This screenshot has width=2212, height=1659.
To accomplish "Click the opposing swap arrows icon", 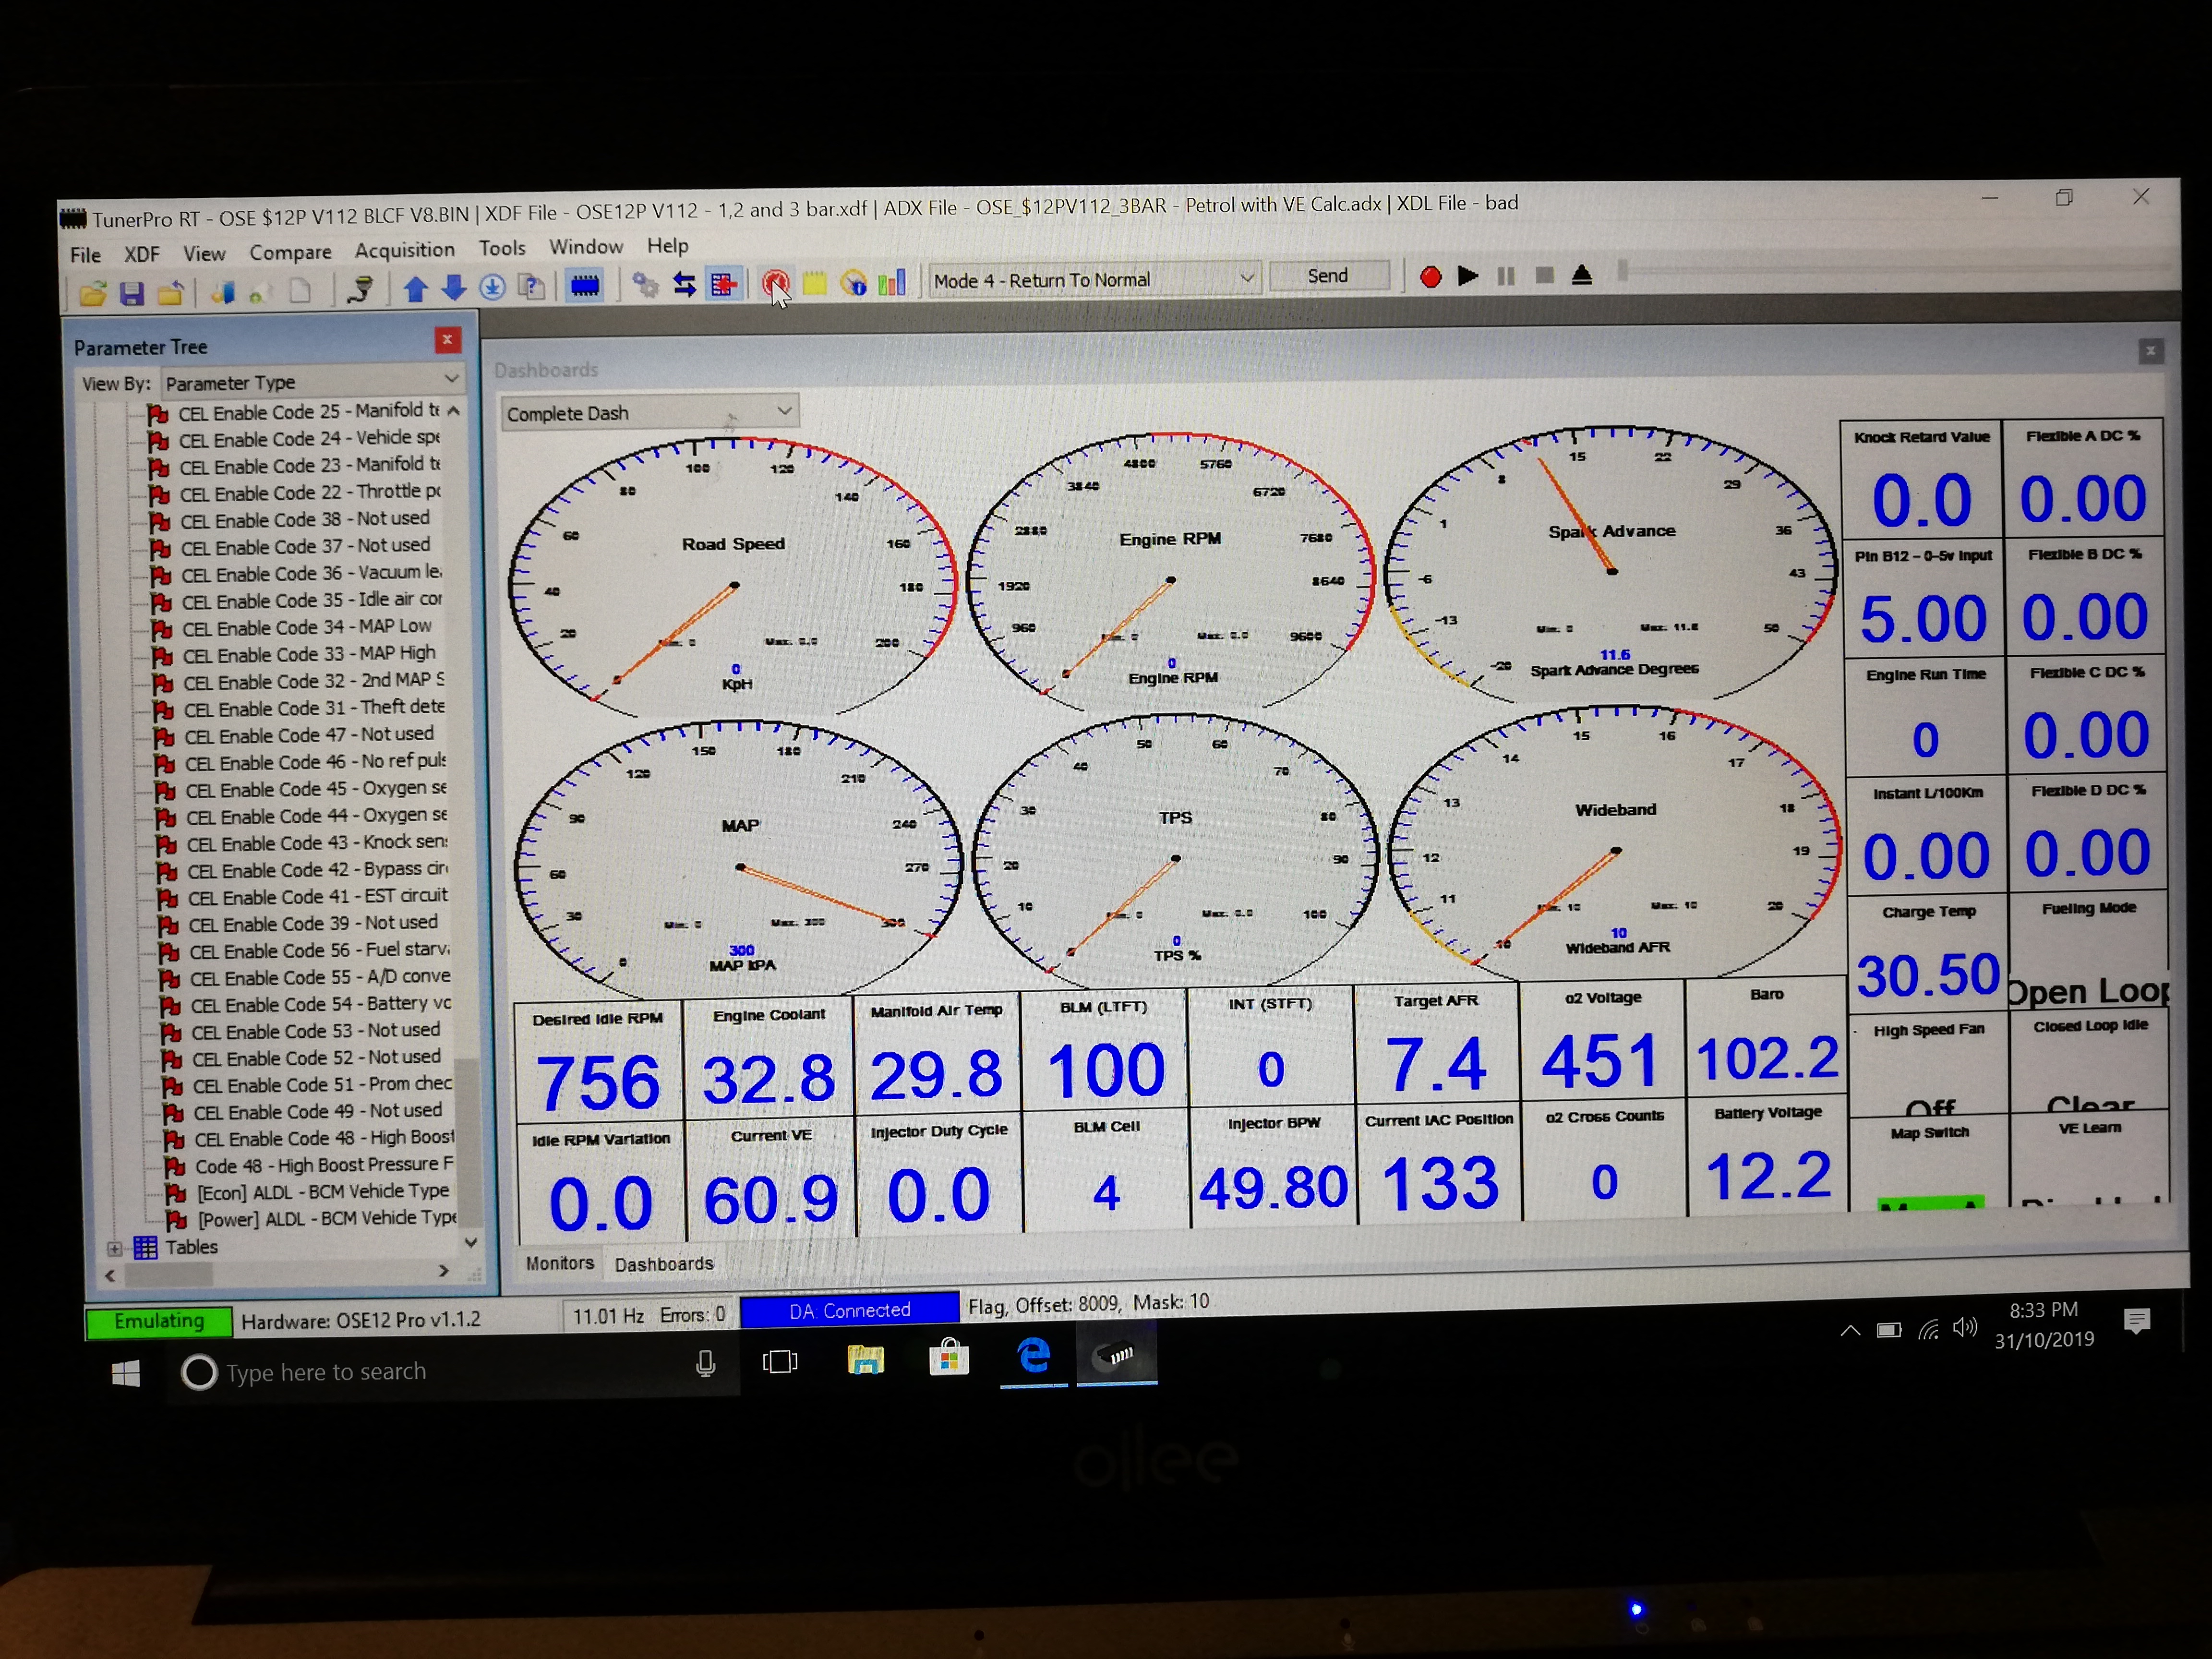I will [685, 285].
